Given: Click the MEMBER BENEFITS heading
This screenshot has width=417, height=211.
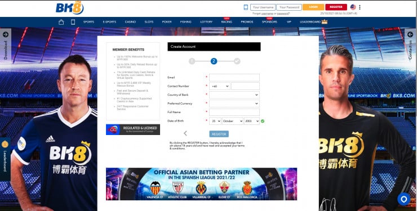Looking at the screenshot, I should pos(128,50).
